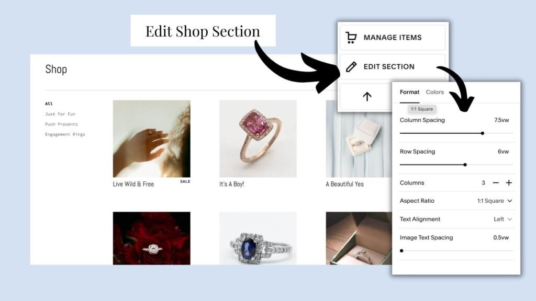The width and height of the screenshot is (536, 301).
Task: Click the Column Spacing slider handle
Action: click(482, 133)
